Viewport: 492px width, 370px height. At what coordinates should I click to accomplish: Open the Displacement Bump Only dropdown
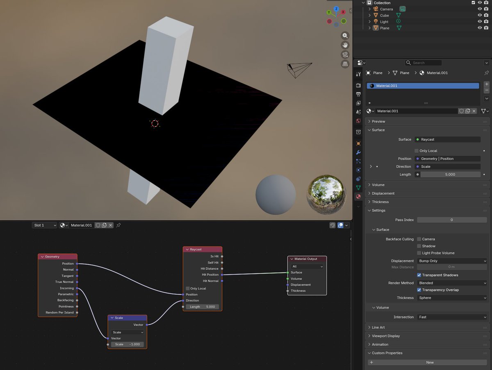point(452,261)
